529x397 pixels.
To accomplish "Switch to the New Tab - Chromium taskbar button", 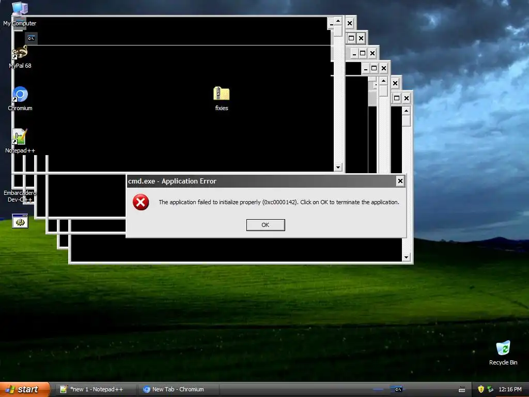I will (178, 389).
